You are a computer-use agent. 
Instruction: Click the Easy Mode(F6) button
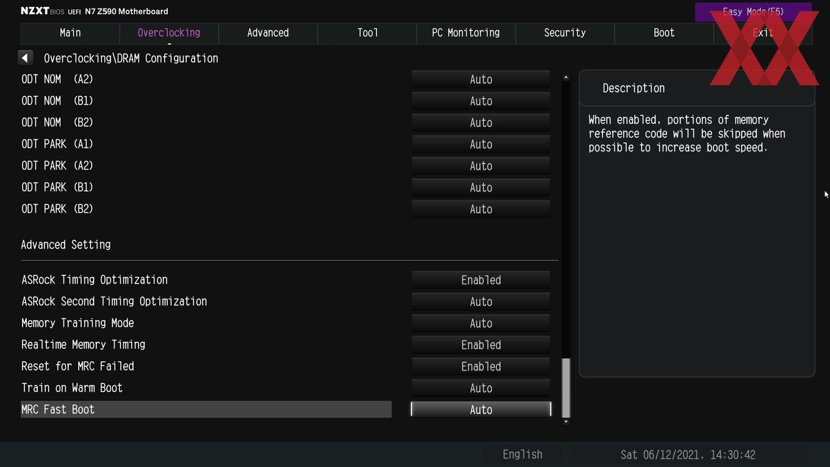point(753,12)
